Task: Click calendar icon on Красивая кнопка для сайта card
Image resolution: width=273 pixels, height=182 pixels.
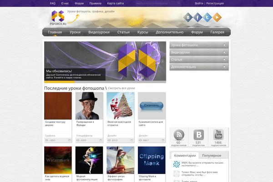Action: point(163,140)
